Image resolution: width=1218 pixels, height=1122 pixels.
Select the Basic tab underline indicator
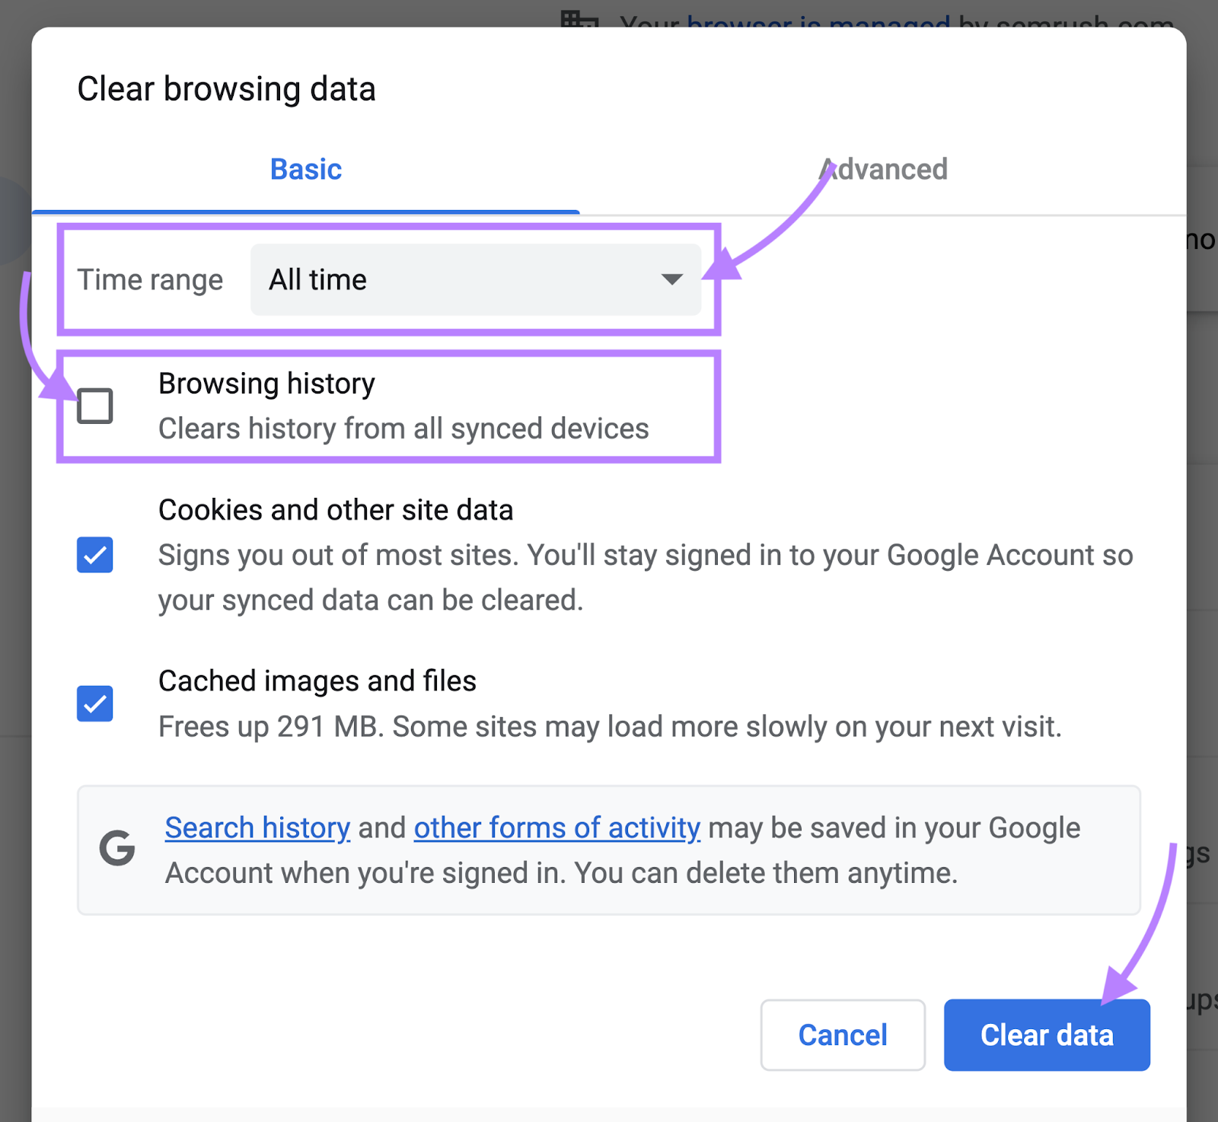coord(304,208)
